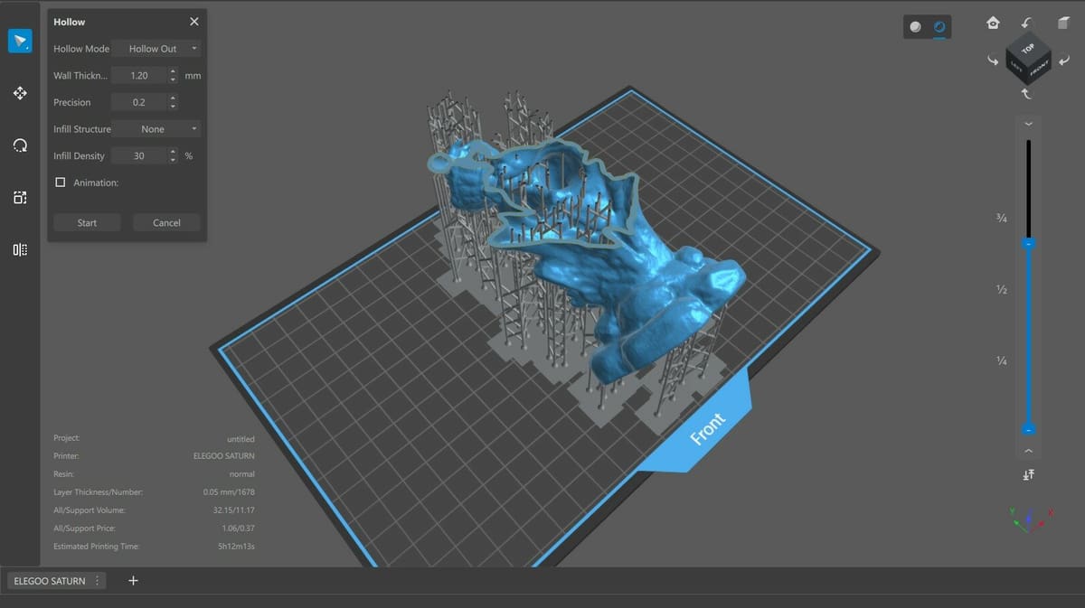Activate the Mirror tool in left sidebar
This screenshot has width=1085, height=608.
[20, 249]
